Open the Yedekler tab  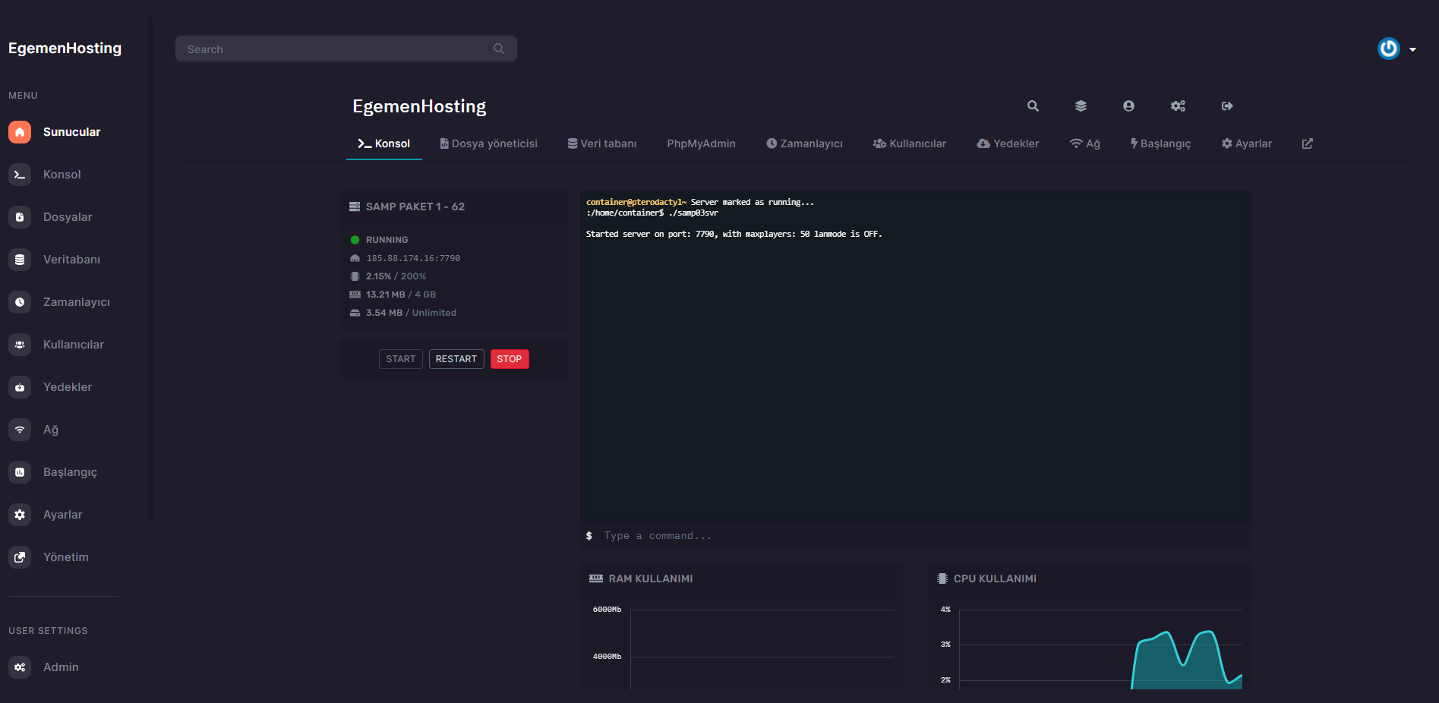tap(1008, 143)
